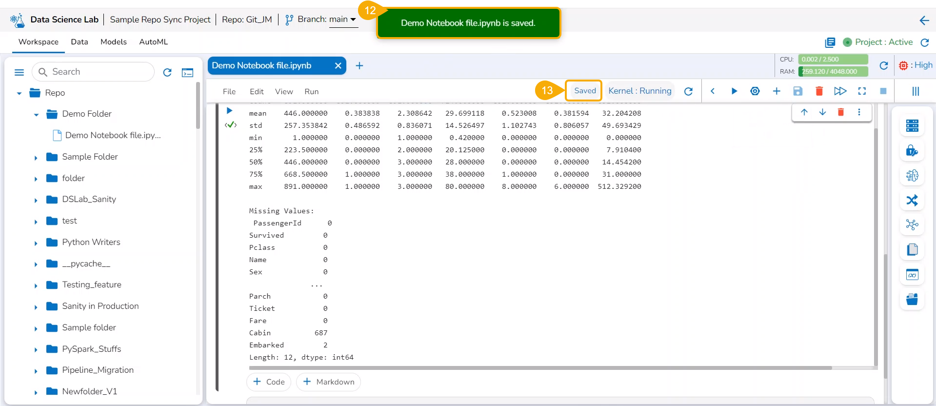Run the current cell using play icon
This screenshot has height=406, width=936.
click(x=734, y=91)
